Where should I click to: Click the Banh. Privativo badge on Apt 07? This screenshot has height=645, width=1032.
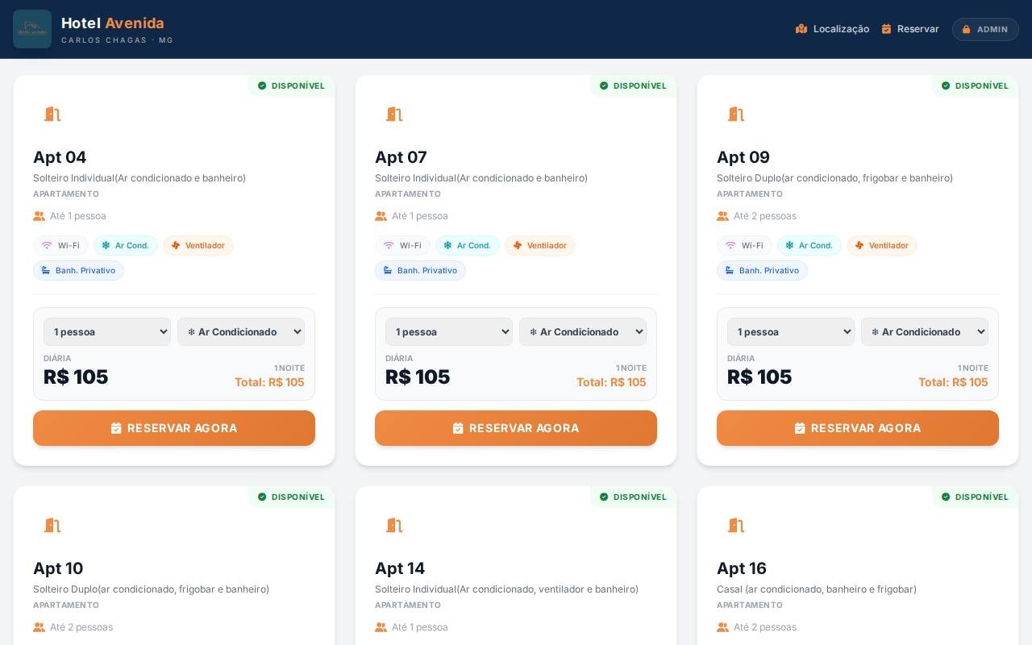click(420, 270)
